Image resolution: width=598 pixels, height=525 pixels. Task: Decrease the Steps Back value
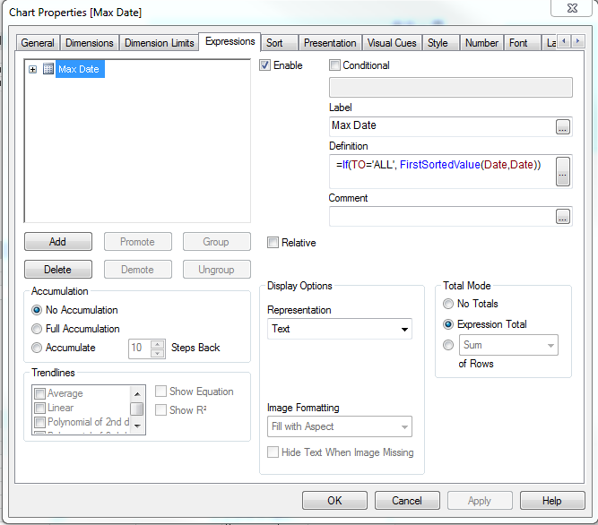(158, 353)
